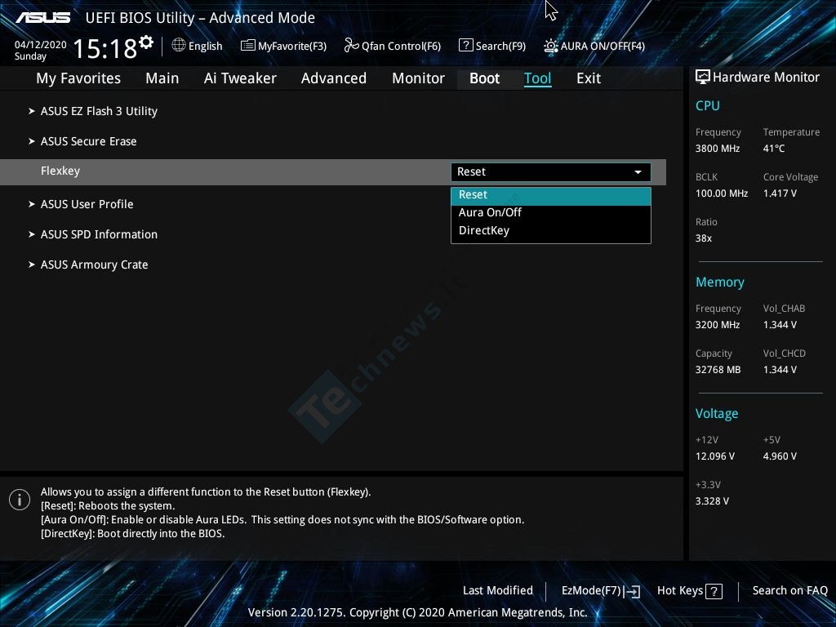Click Last Modified
Image resolution: width=836 pixels, height=627 pixels.
point(498,590)
